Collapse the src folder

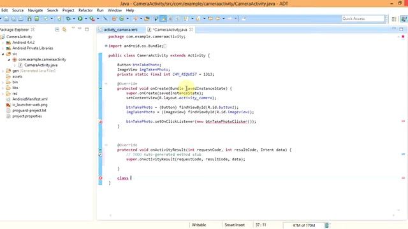click(x=3, y=54)
